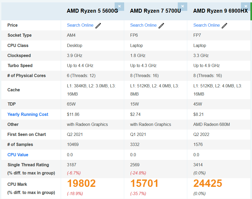Open the Yearly Running Cost link
This screenshot has width=252, height=199.
(28, 114)
